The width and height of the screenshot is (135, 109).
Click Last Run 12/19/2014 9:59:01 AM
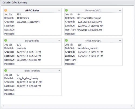click(90, 26)
